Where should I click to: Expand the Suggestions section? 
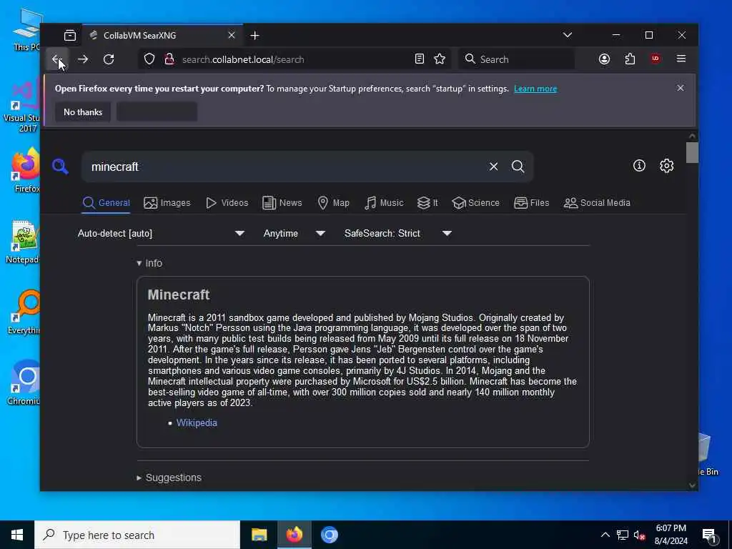coord(169,478)
